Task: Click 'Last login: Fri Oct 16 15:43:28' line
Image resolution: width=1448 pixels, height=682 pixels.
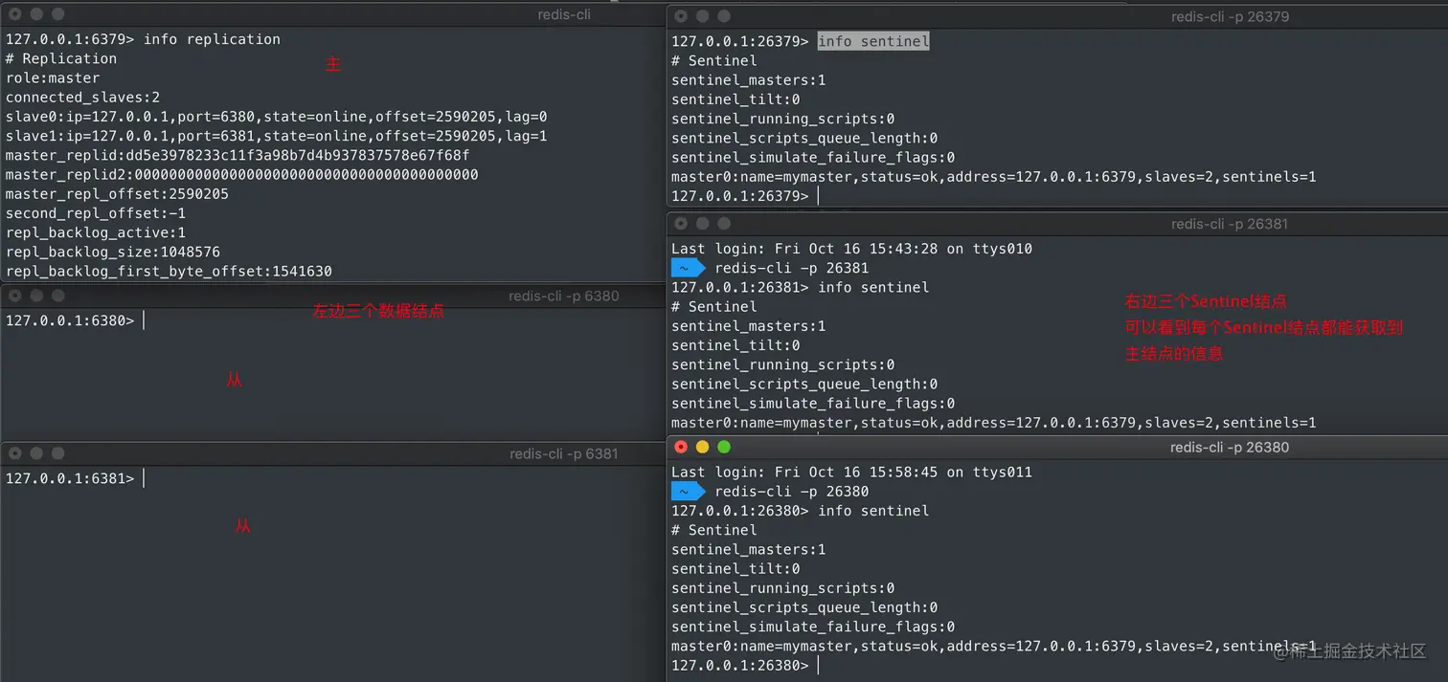Action: coord(852,249)
